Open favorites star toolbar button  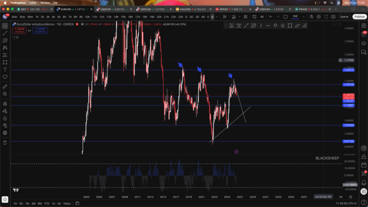tap(5, 199)
